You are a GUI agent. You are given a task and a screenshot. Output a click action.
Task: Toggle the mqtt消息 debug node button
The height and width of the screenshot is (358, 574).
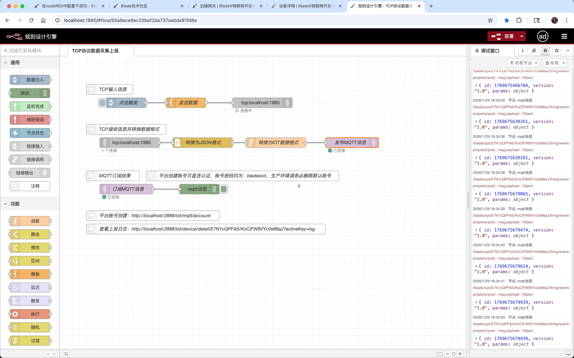tap(224, 189)
